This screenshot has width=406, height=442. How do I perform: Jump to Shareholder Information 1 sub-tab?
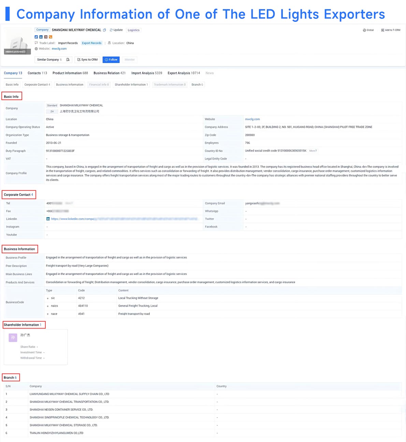pyautogui.click(x=131, y=85)
